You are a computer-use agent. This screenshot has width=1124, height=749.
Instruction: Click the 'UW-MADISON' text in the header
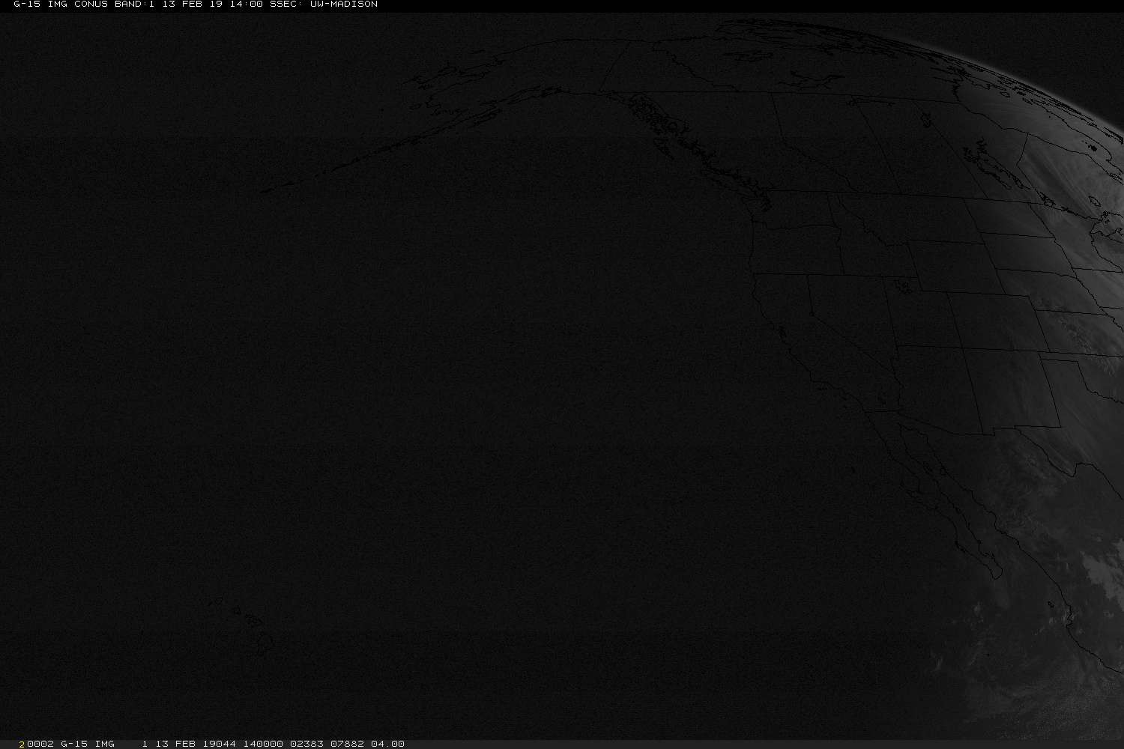[x=344, y=4]
